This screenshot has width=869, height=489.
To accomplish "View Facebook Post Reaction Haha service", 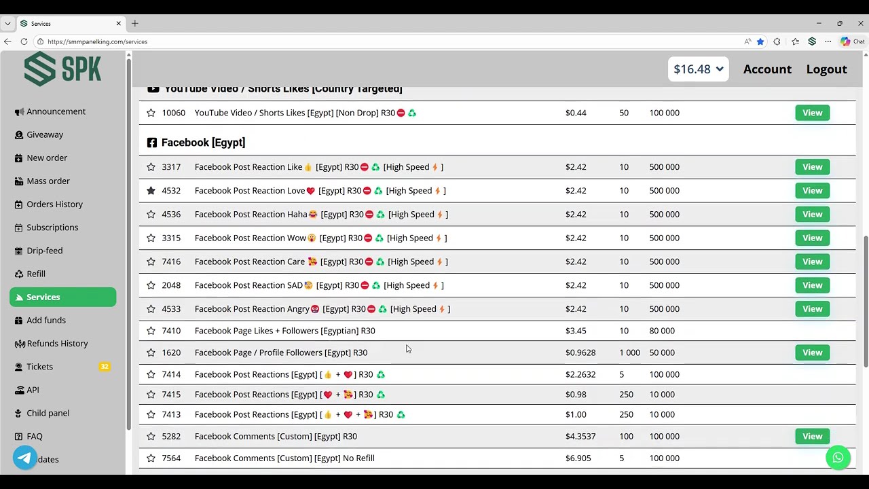I will [812, 215].
